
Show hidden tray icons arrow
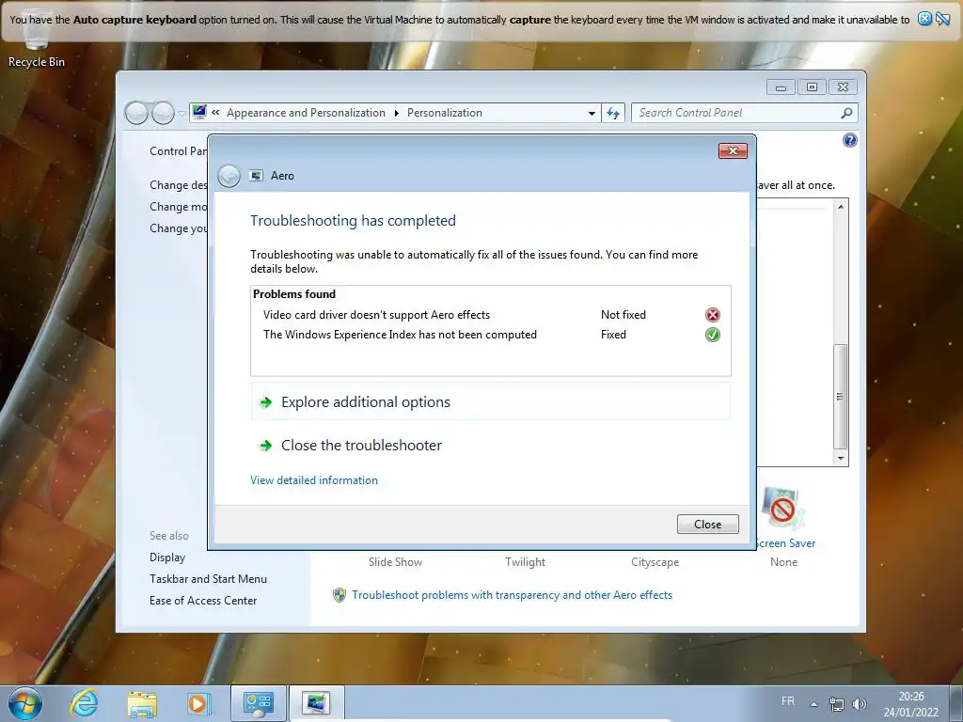[x=813, y=704]
